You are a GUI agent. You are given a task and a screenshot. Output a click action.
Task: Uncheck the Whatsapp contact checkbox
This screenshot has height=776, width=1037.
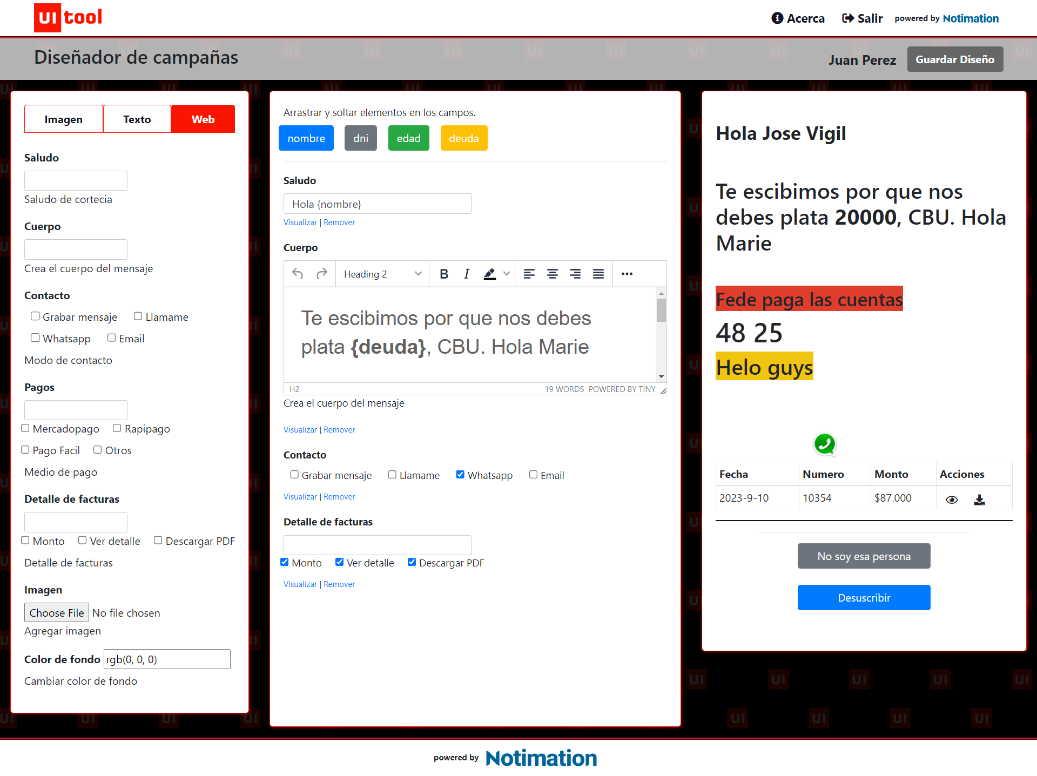point(460,475)
